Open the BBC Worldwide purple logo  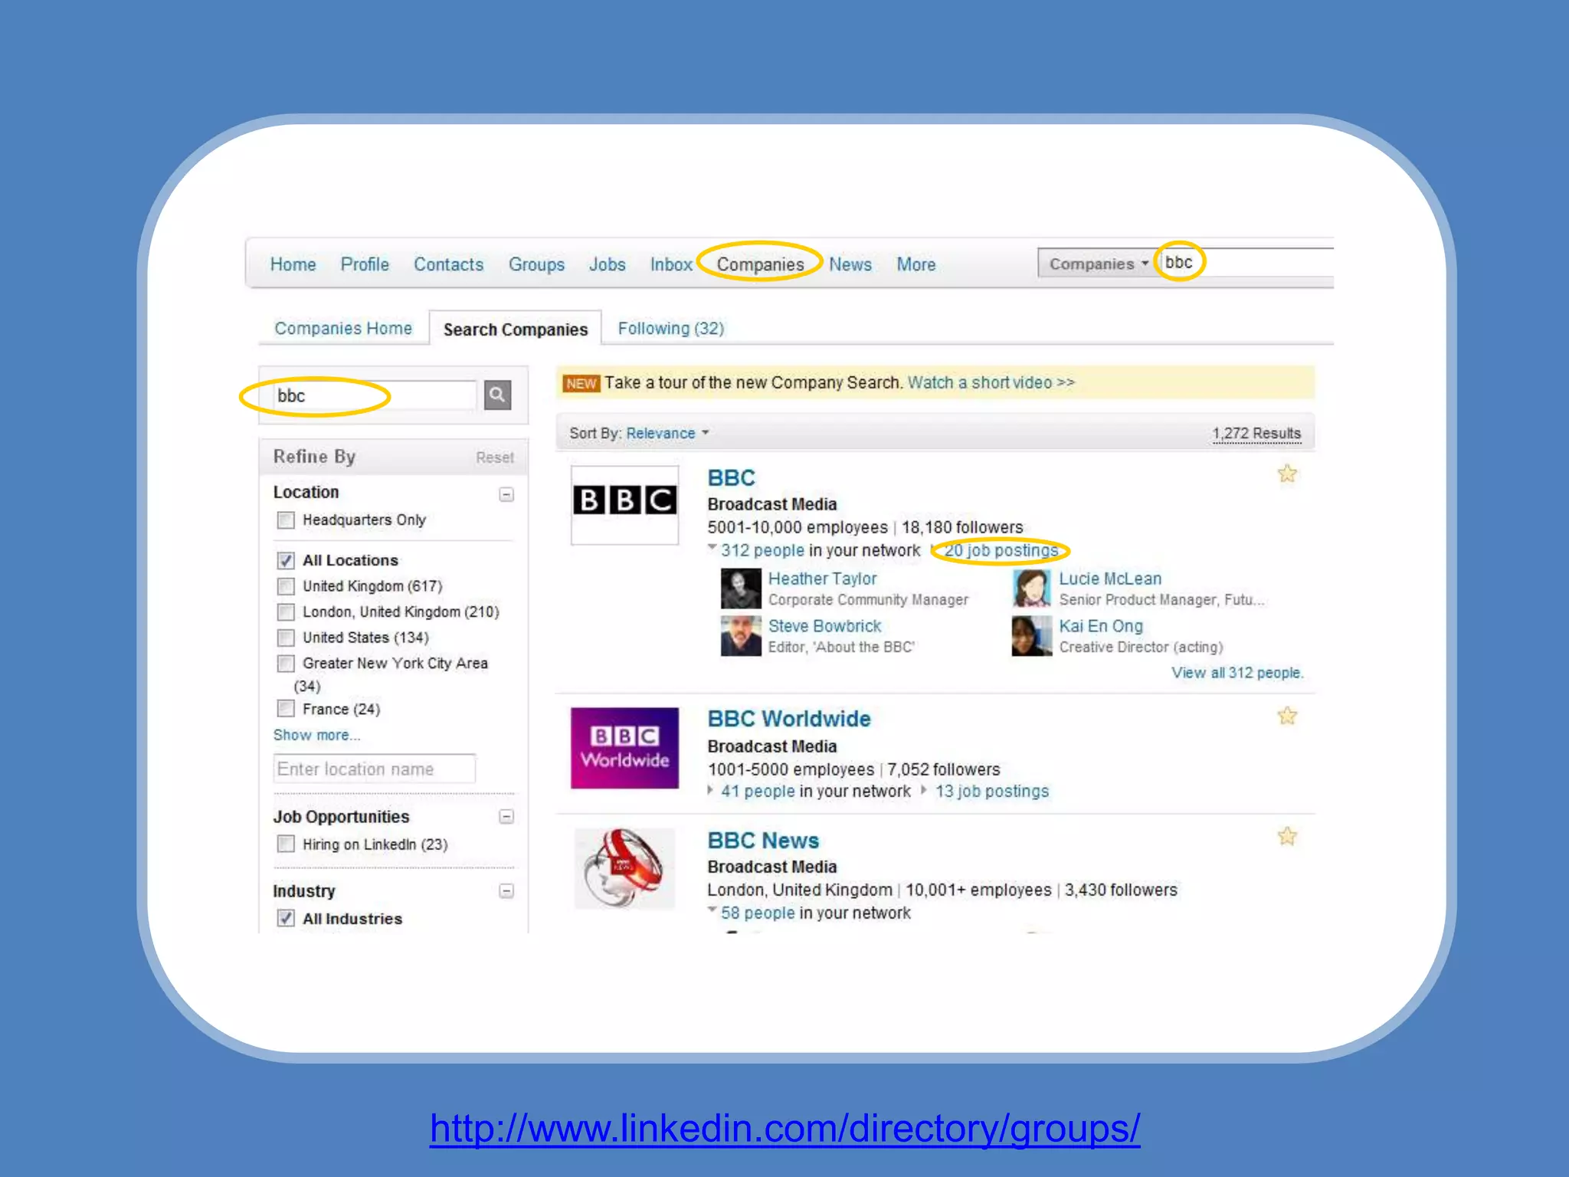pyautogui.click(x=624, y=748)
